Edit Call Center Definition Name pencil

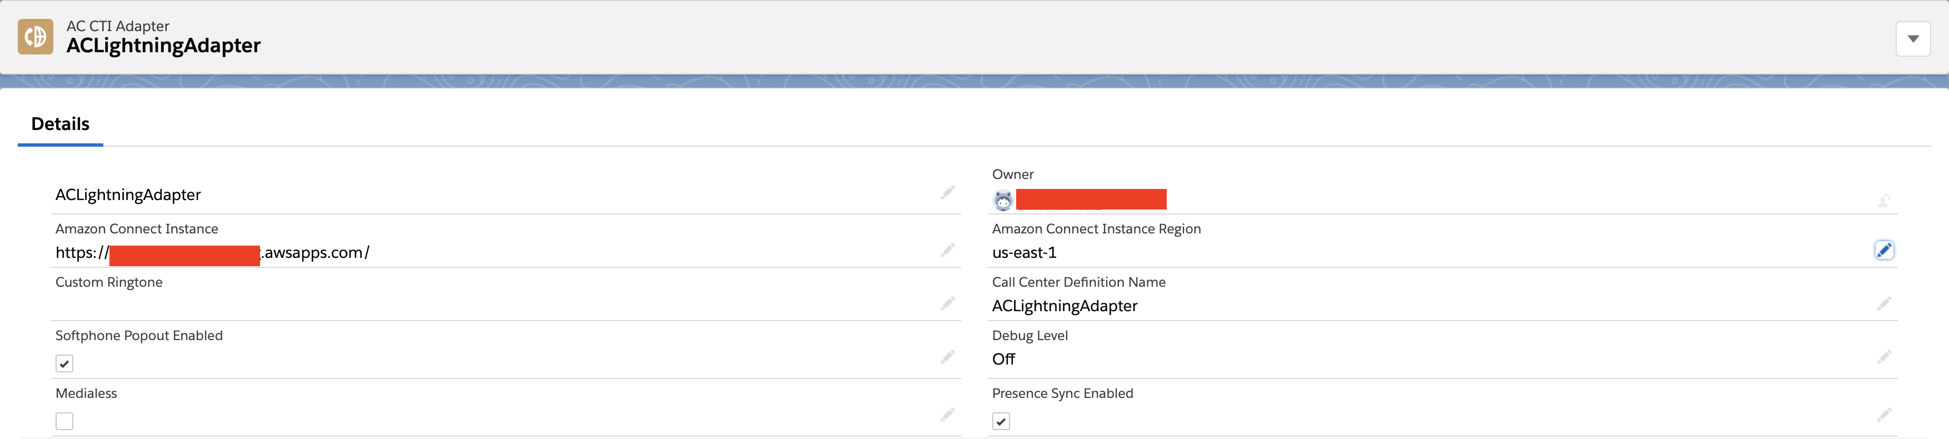[1884, 305]
